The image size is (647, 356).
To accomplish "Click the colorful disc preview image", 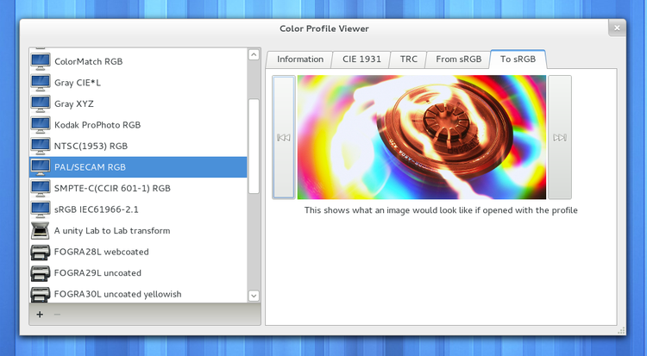I will [x=422, y=137].
